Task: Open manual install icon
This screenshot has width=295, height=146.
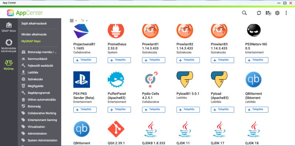Action: click(268, 13)
